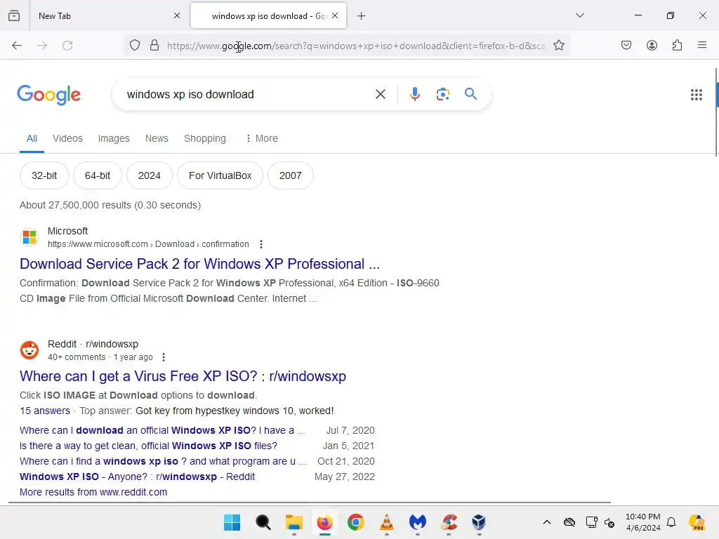Viewport: 719px width, 539px height.
Task: Show hidden system tray icons chevron
Action: click(546, 522)
